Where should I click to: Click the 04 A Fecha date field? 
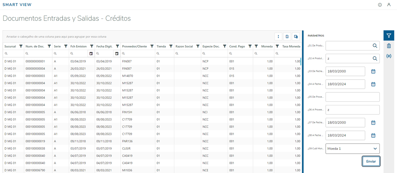click(345, 84)
